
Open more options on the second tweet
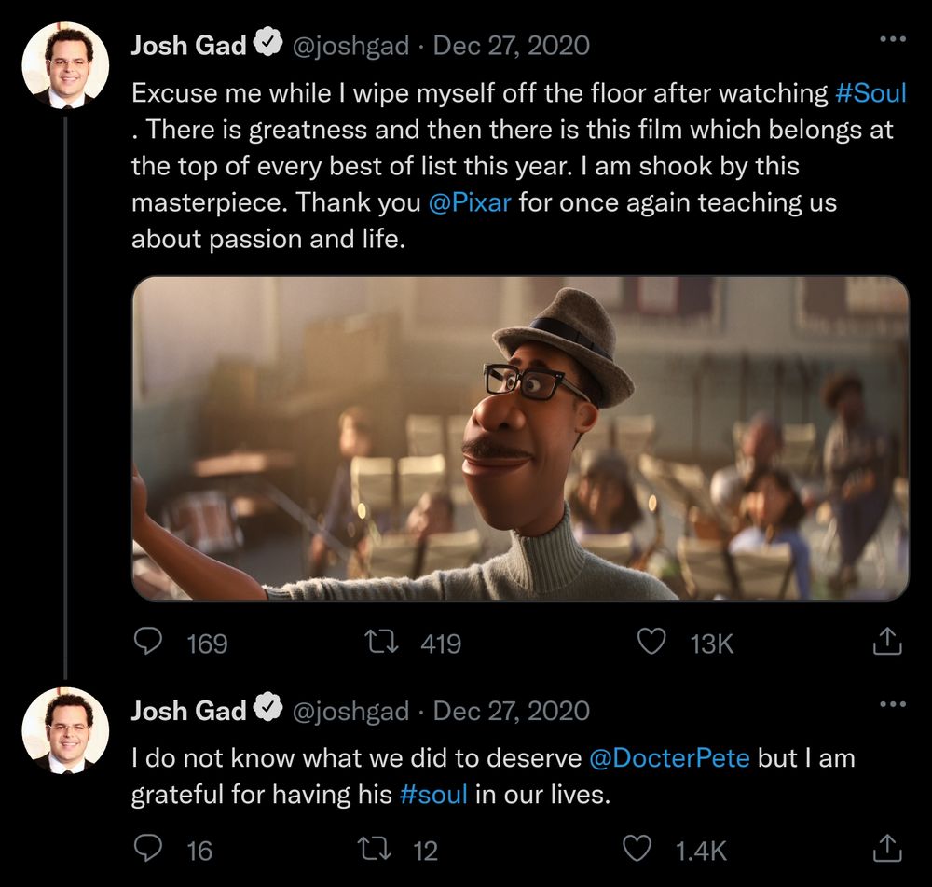[x=892, y=704]
